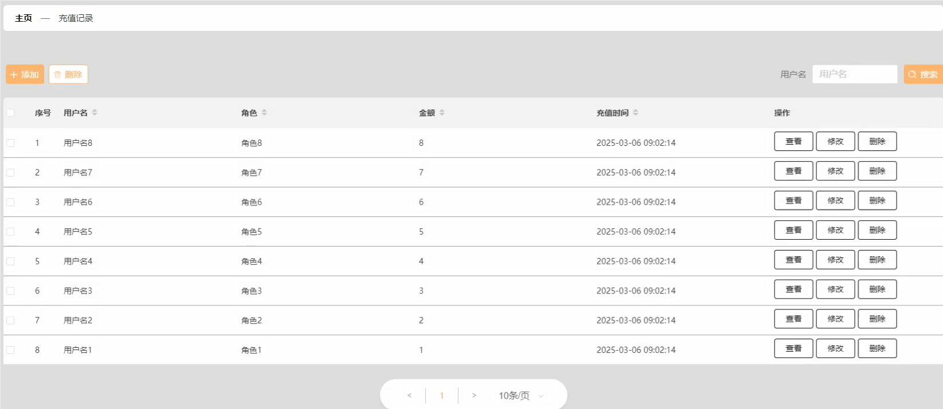Click 删除 for the 用户名3 row

click(x=877, y=289)
